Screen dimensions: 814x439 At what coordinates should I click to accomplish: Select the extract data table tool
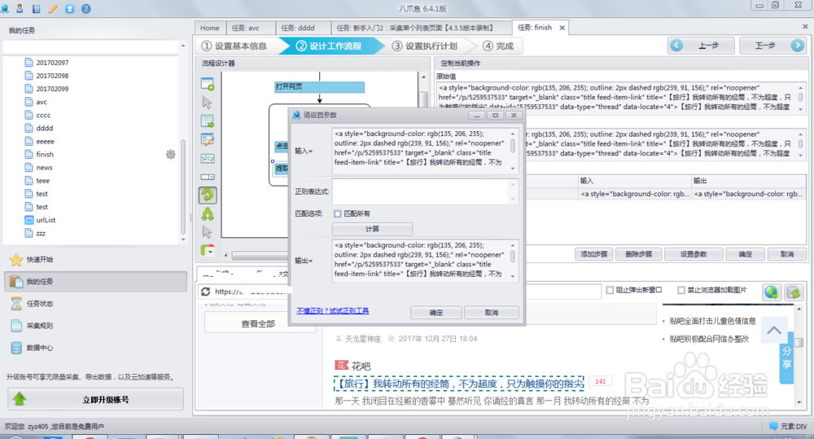pos(208,121)
